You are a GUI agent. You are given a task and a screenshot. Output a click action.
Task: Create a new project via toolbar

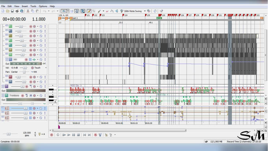click(x=3, y=11)
